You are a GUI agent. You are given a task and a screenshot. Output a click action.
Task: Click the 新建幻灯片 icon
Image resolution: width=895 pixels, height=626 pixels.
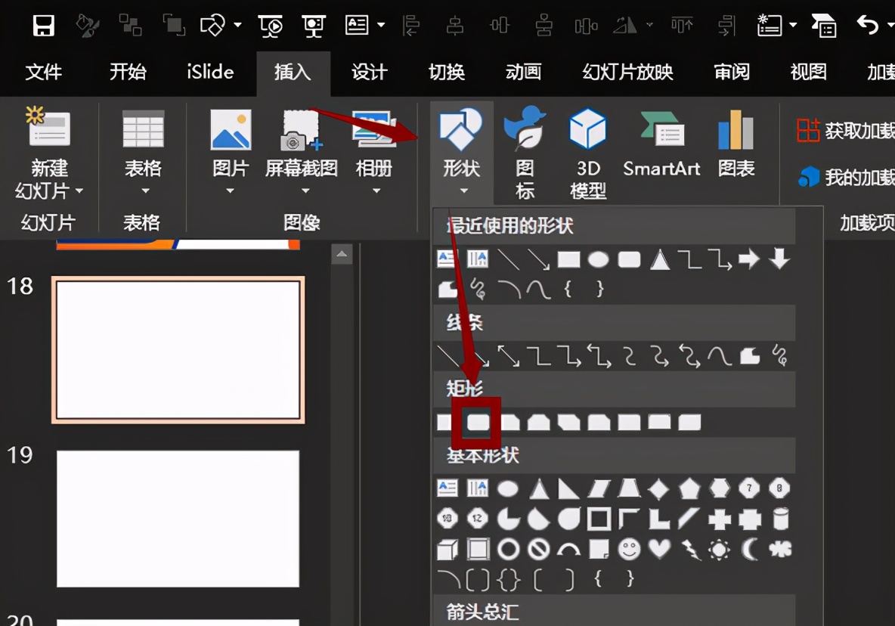(x=48, y=129)
